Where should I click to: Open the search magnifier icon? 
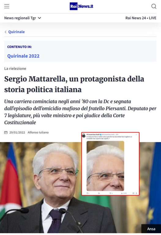click(154, 6)
